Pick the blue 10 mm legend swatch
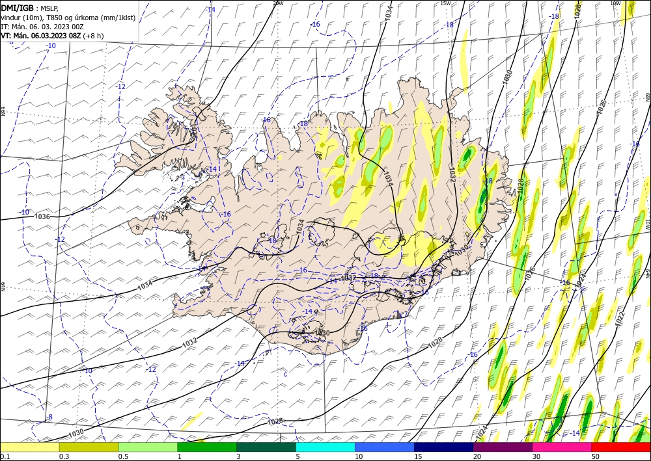Viewport: 651px width, 461px height. pyautogui.click(x=385, y=447)
